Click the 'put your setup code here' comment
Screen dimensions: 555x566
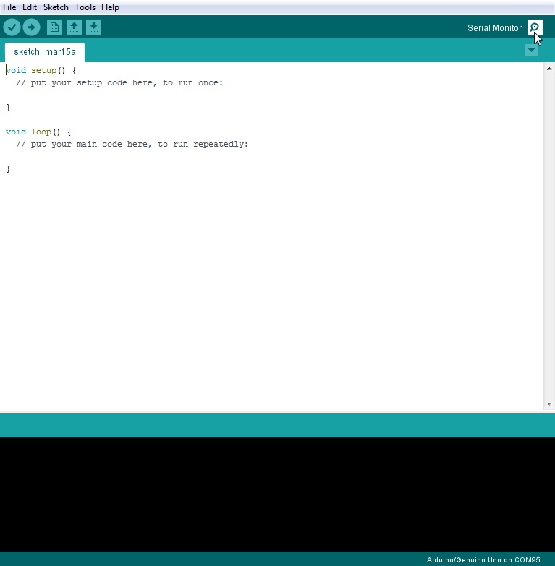(119, 83)
